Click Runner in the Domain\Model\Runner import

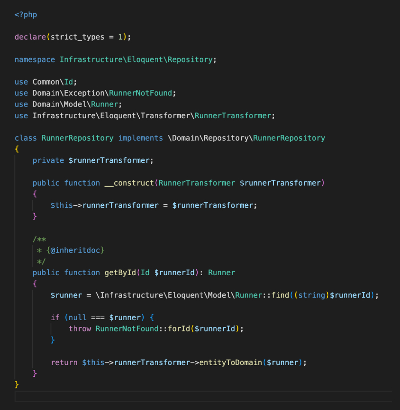[110, 104]
